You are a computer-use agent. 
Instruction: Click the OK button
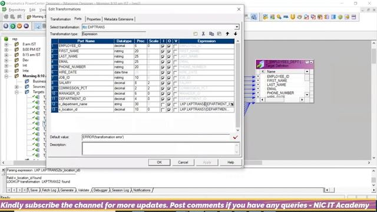coord(159,163)
